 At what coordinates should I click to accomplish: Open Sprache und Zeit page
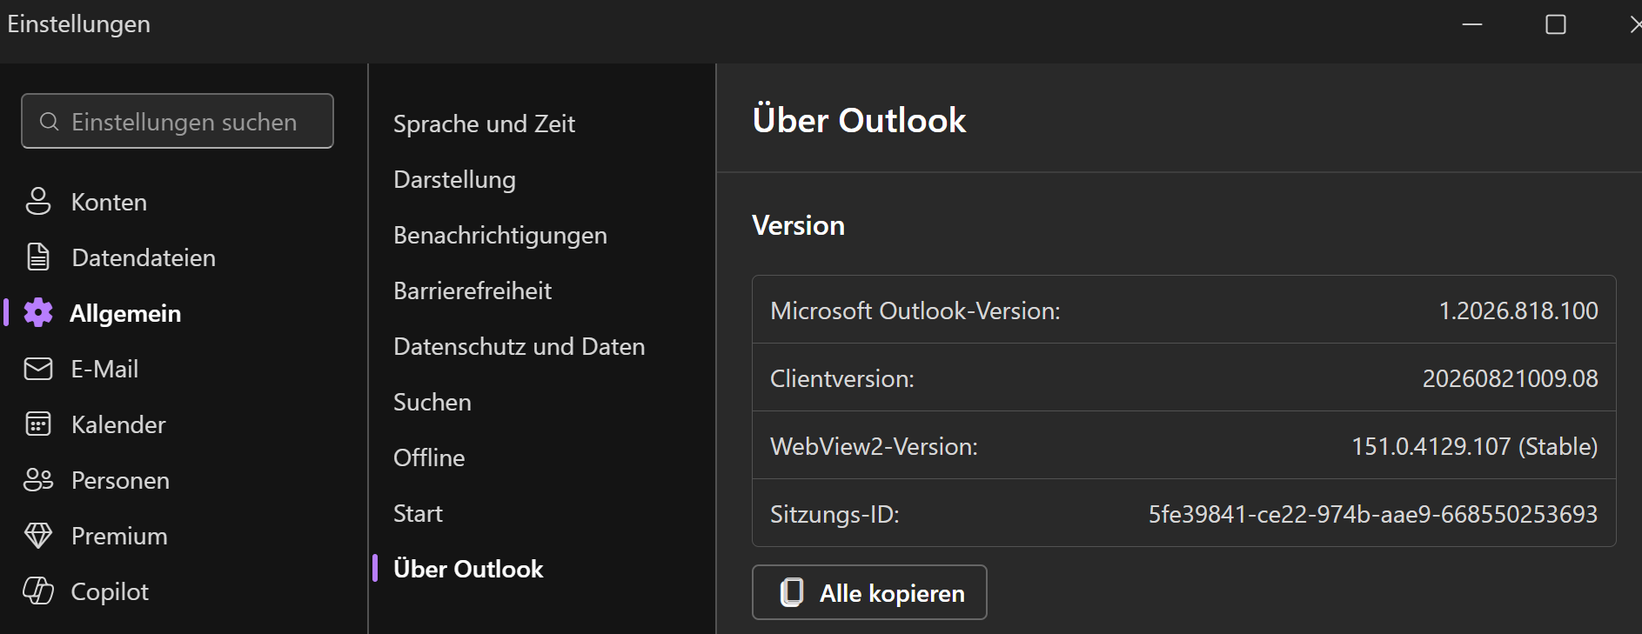point(484,123)
